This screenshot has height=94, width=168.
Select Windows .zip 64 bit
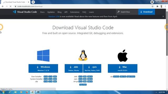(46, 81)
